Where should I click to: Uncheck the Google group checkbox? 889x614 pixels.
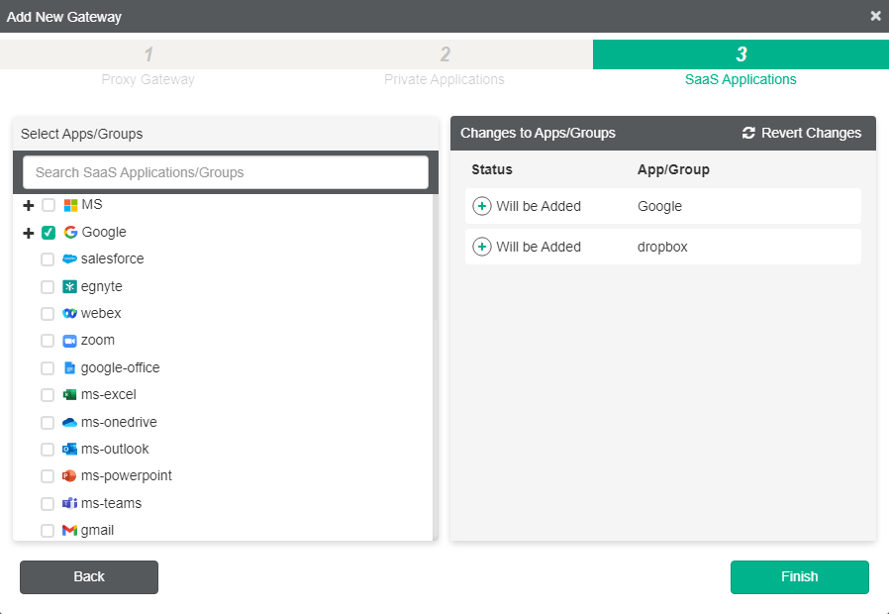[x=46, y=232]
